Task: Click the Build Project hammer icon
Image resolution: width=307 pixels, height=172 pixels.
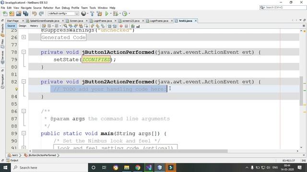Action: click(92, 14)
